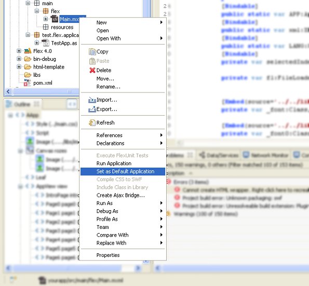Collapse the main package node

(28, 3)
